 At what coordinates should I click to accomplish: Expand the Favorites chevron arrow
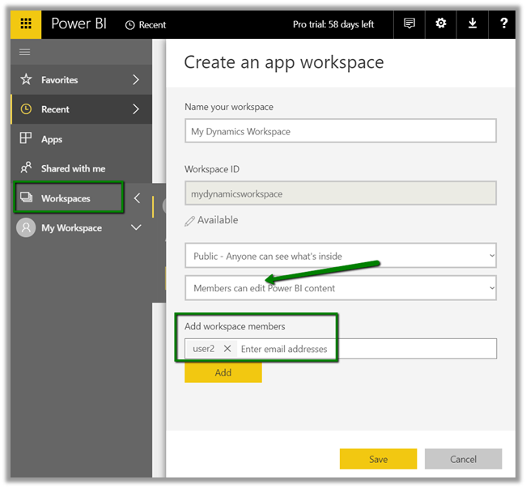(135, 80)
